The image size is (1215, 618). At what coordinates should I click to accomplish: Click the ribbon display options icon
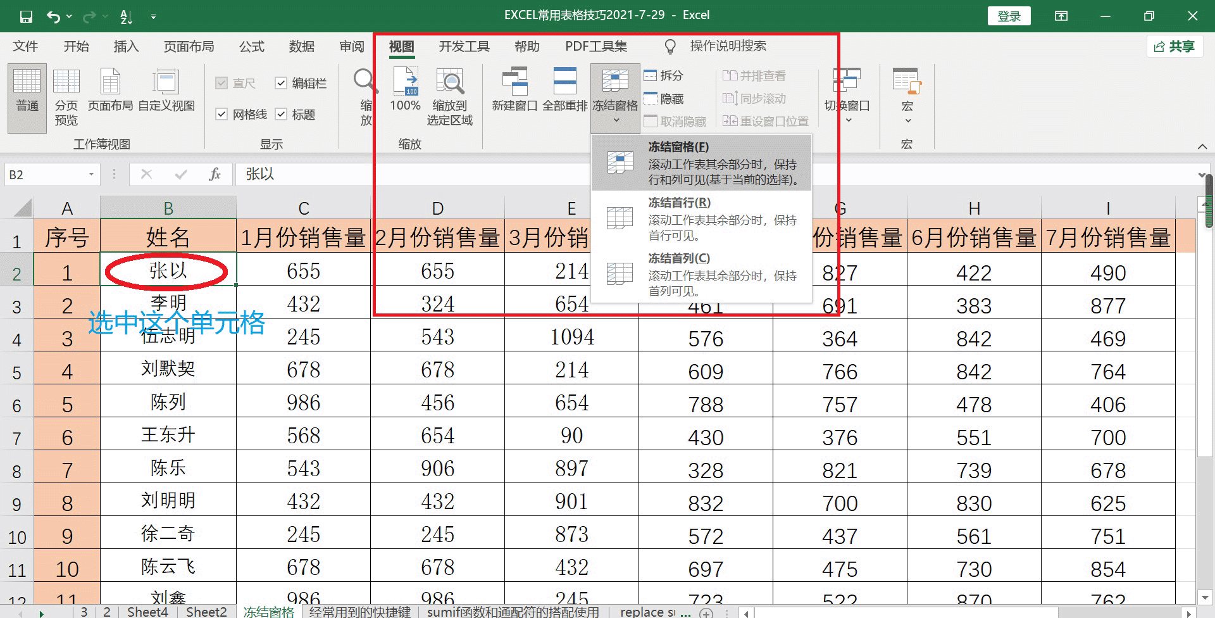coord(1061,16)
